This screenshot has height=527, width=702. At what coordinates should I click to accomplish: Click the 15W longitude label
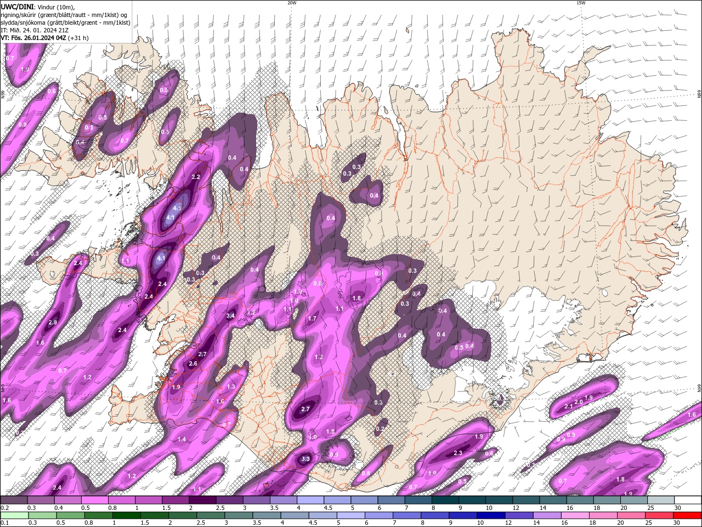coord(581,3)
